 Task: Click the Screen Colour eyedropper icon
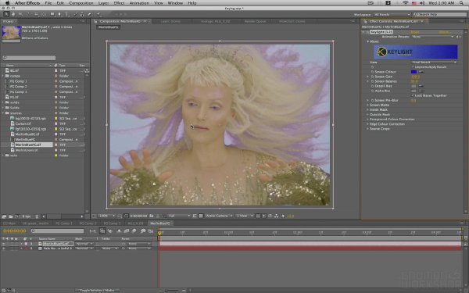coord(421,72)
